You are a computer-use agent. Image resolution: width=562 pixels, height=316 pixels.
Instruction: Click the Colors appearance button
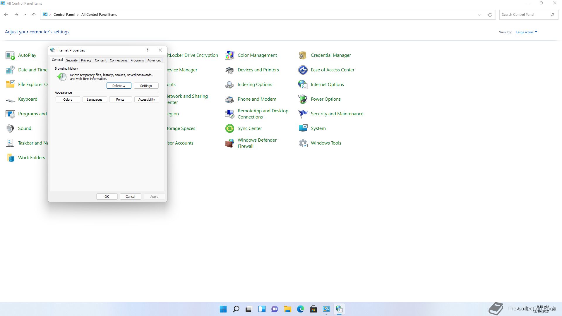[68, 99]
